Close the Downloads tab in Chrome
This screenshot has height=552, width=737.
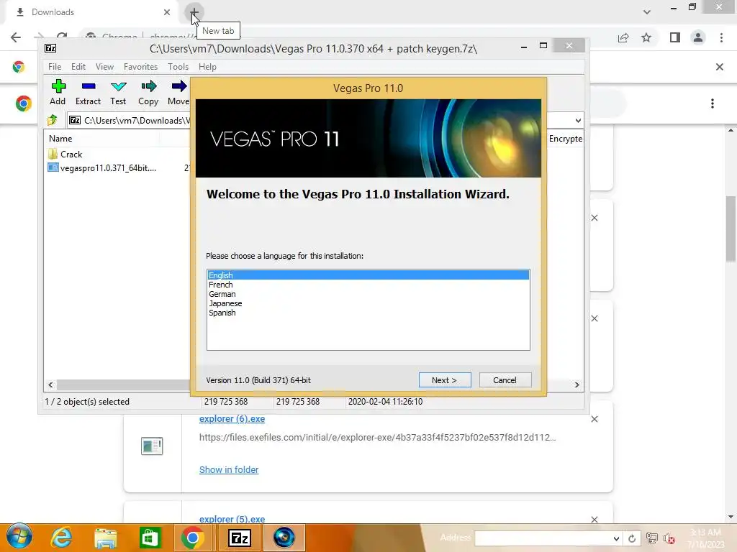[167, 12]
